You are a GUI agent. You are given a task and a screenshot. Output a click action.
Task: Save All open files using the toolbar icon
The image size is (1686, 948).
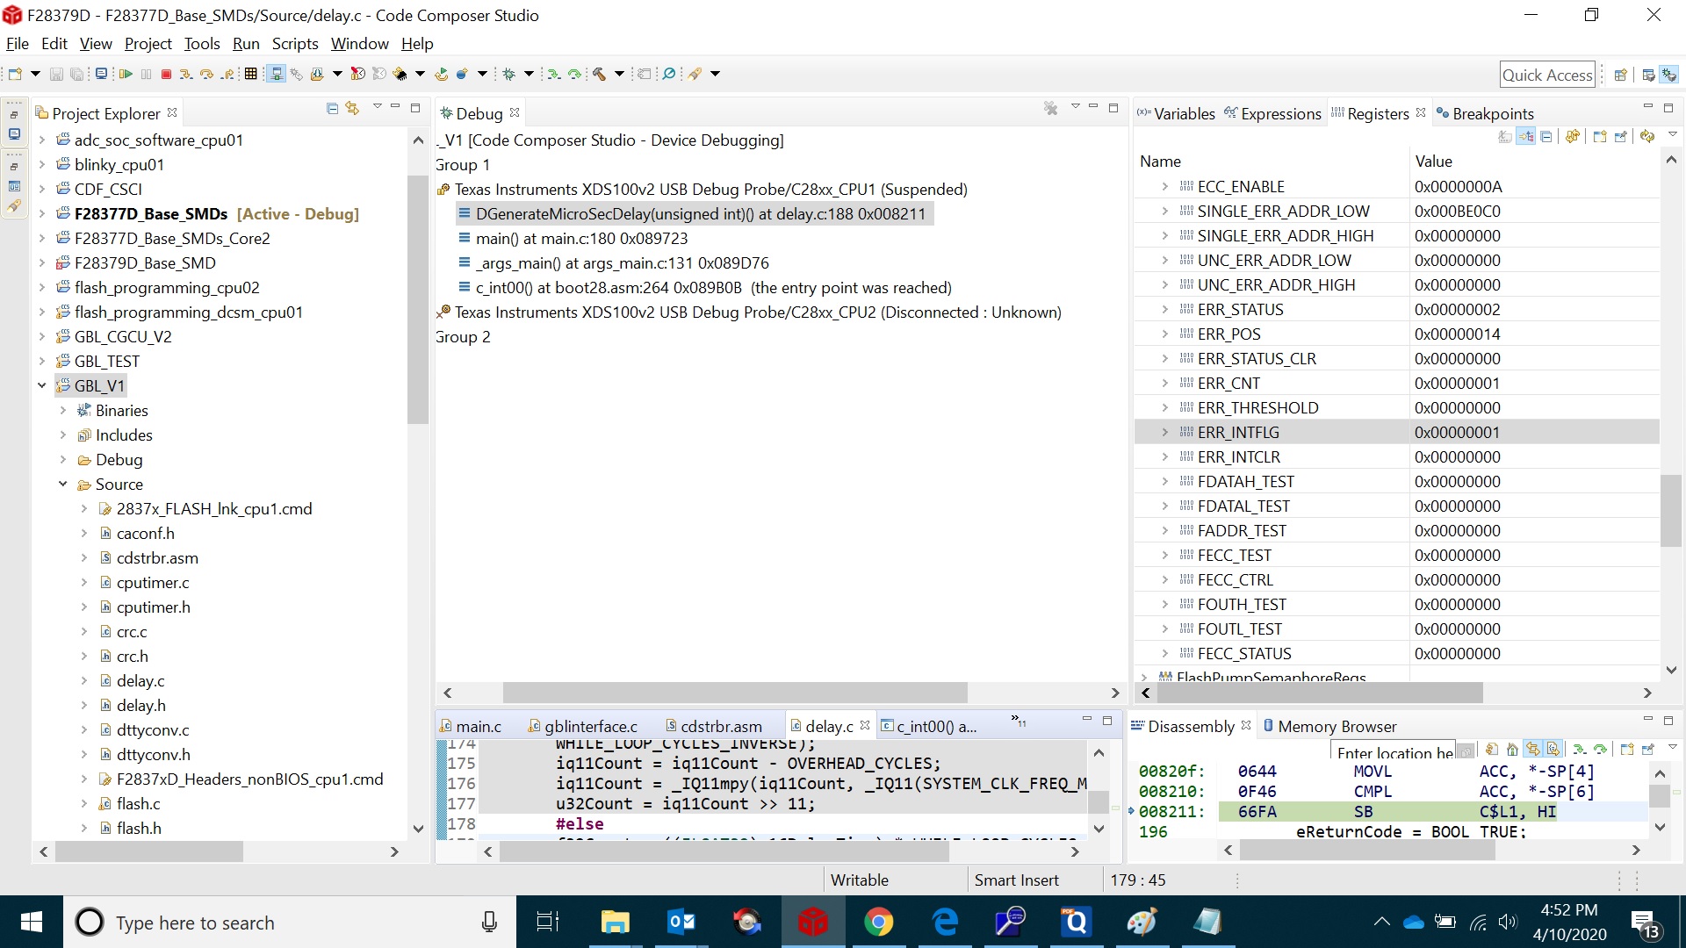pos(77,74)
